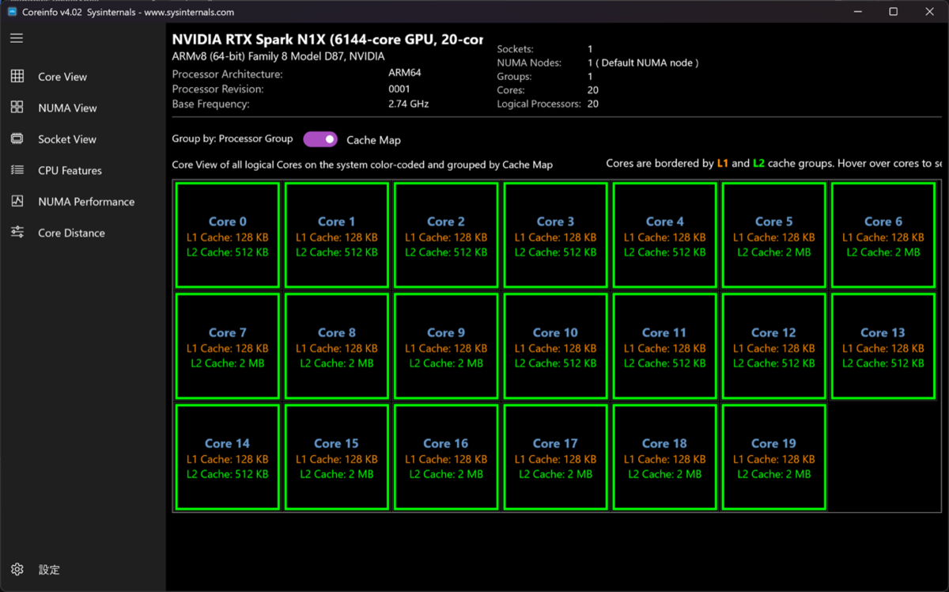Image resolution: width=949 pixels, height=592 pixels.
Task: Toggle the Cache Map switch
Action: click(320, 139)
